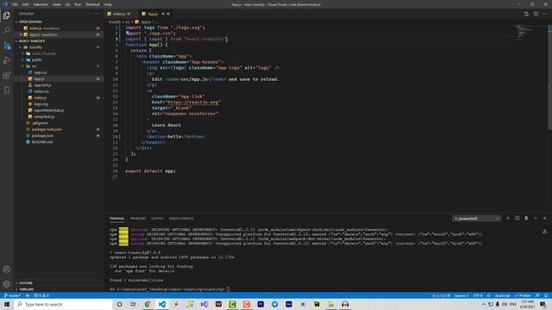Viewport: 552px width, 310px height.
Task: Close the terminal panel
Action: coord(544,218)
